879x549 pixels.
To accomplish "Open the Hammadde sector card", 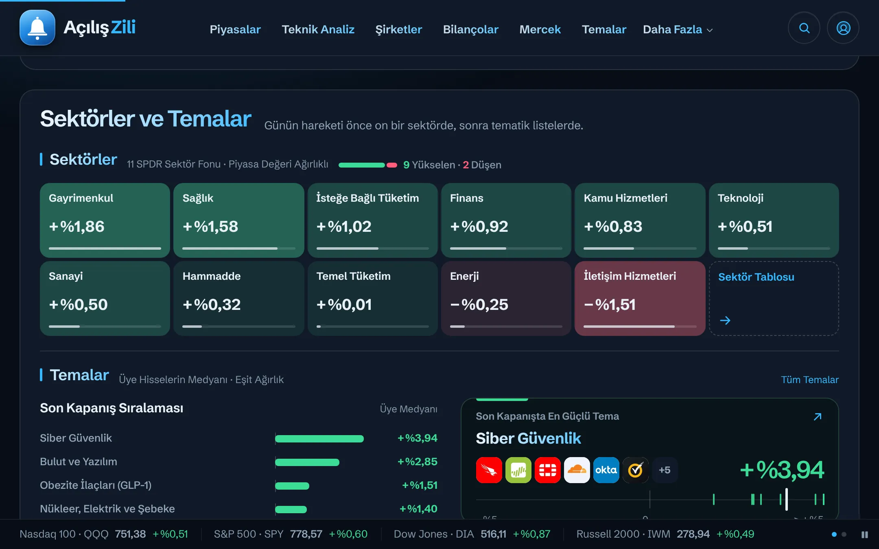I will [x=239, y=298].
